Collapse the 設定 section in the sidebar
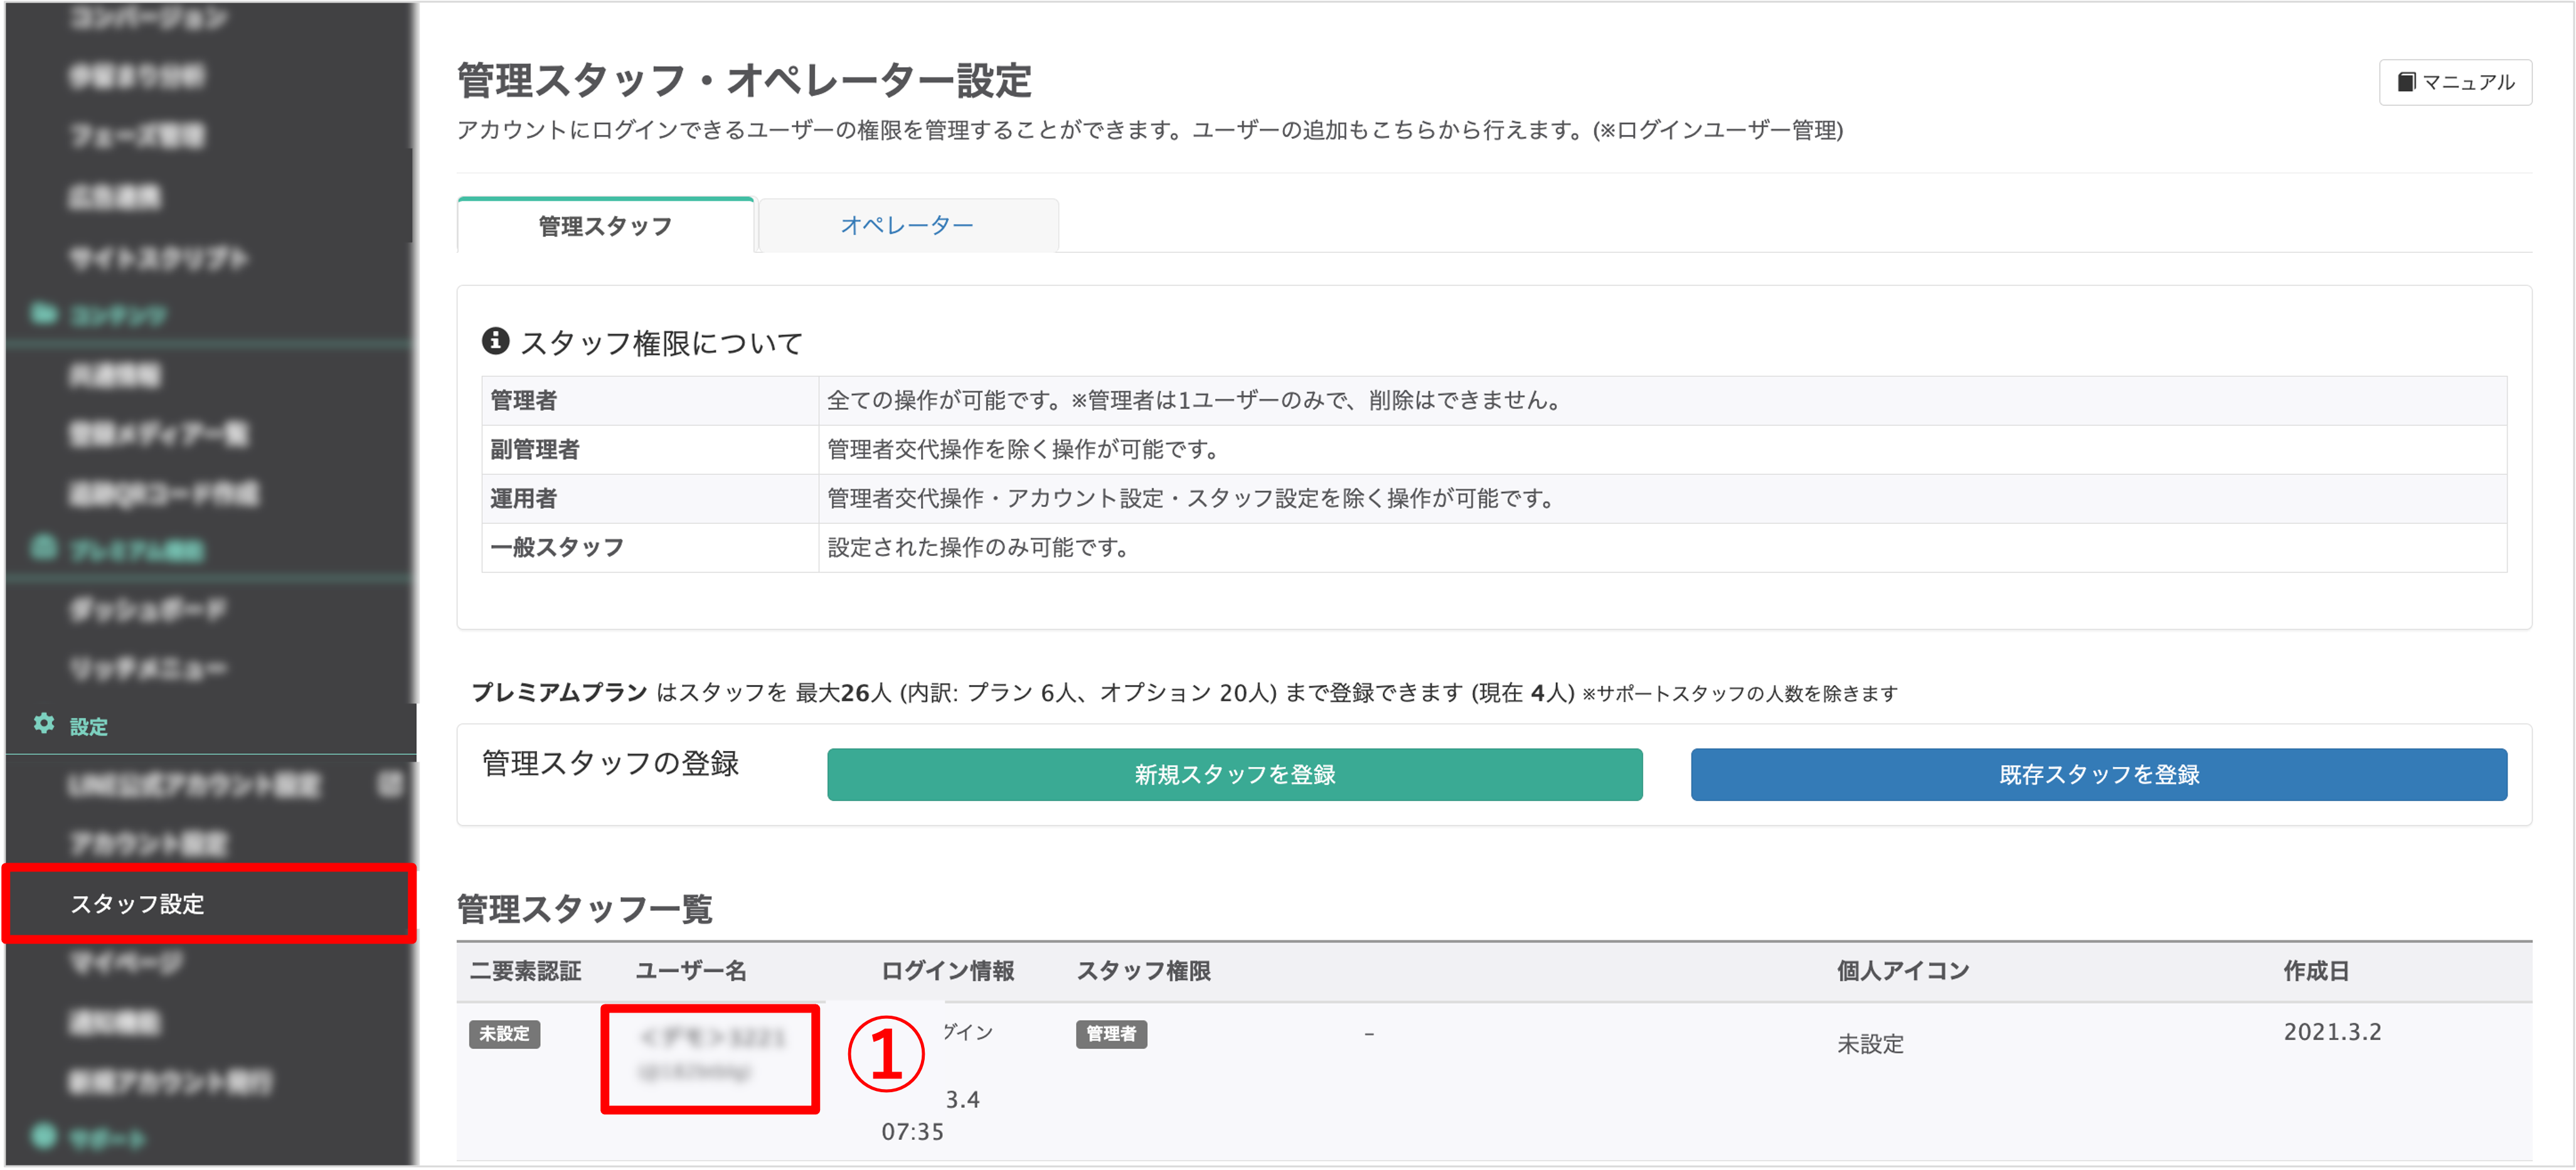Viewport: 2576px width, 1170px height. [88, 726]
